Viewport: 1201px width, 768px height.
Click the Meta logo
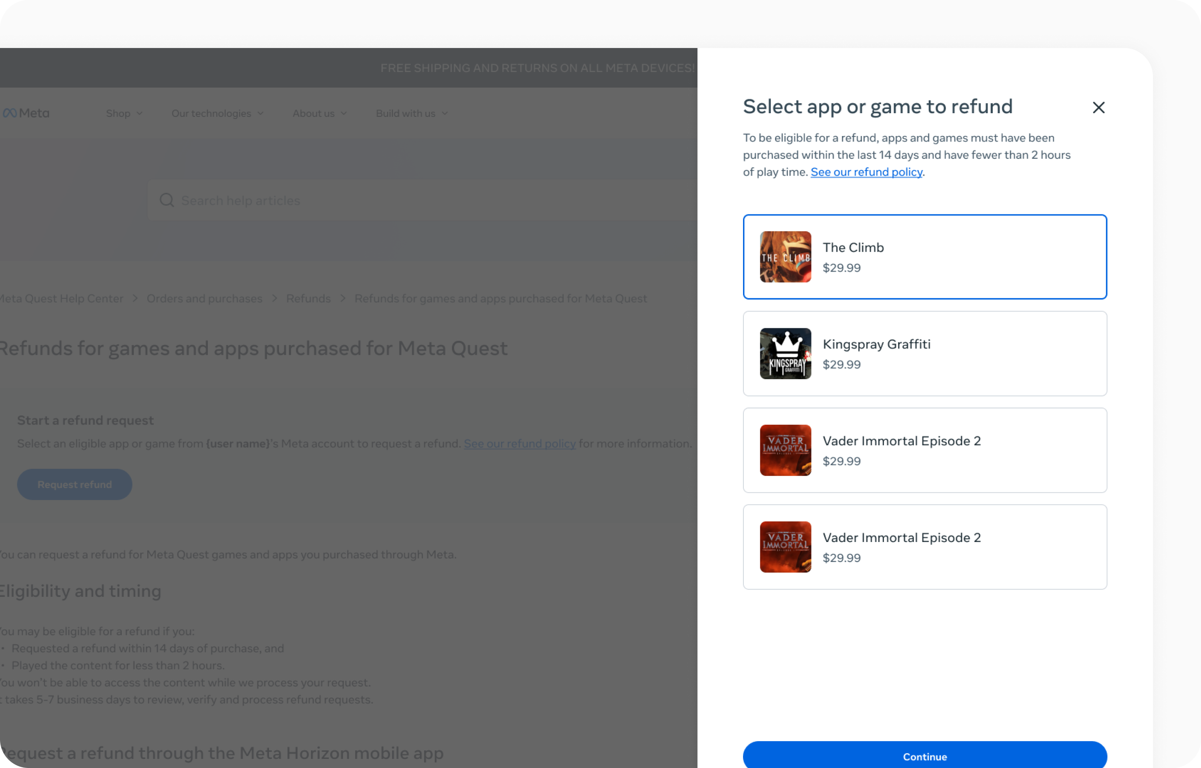[x=26, y=113]
